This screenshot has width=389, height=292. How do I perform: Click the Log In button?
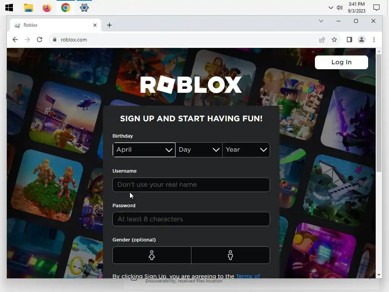click(x=342, y=62)
